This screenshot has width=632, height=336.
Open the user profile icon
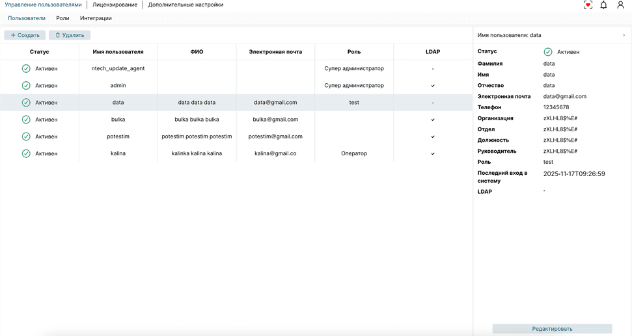click(x=620, y=5)
